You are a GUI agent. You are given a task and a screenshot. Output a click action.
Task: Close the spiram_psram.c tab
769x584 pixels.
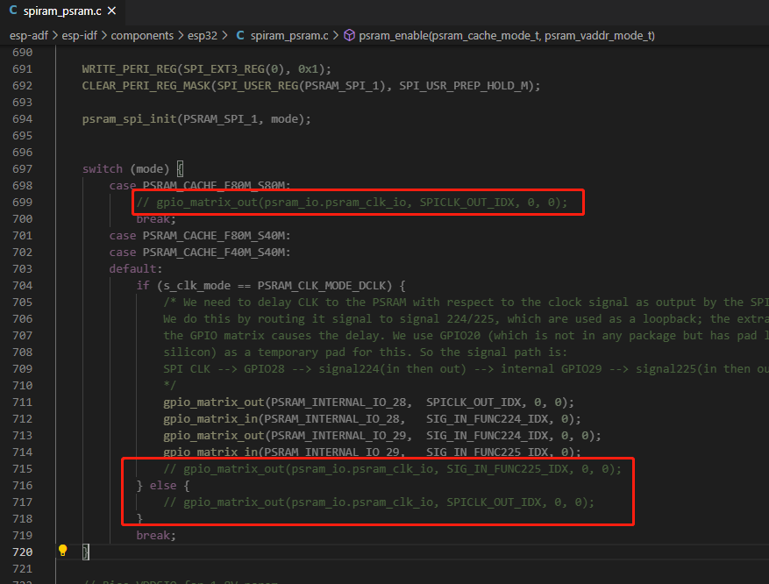click(112, 11)
